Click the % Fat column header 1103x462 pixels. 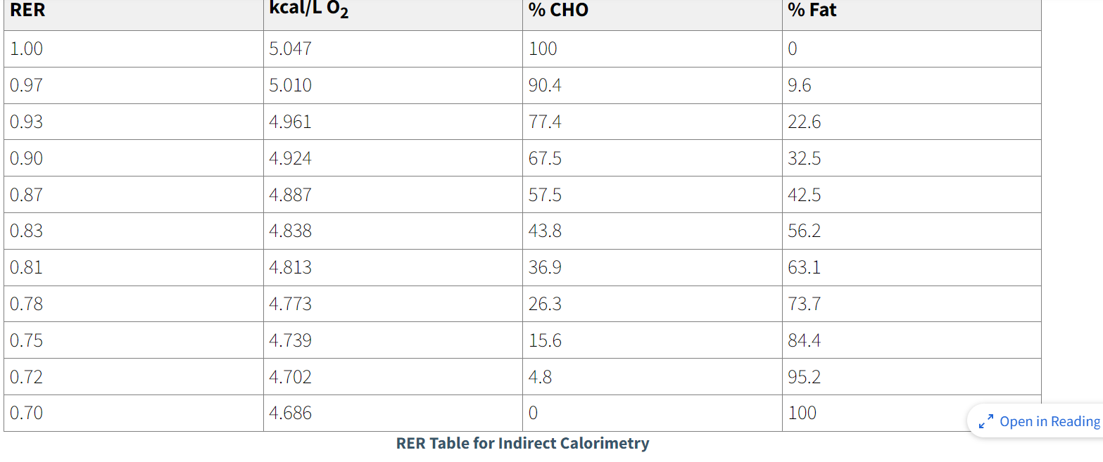pyautogui.click(x=812, y=11)
